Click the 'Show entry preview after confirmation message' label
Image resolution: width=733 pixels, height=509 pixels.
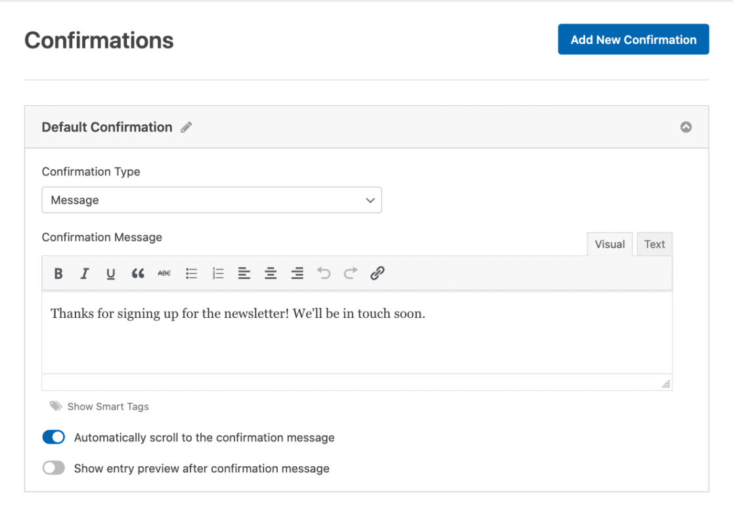(202, 468)
